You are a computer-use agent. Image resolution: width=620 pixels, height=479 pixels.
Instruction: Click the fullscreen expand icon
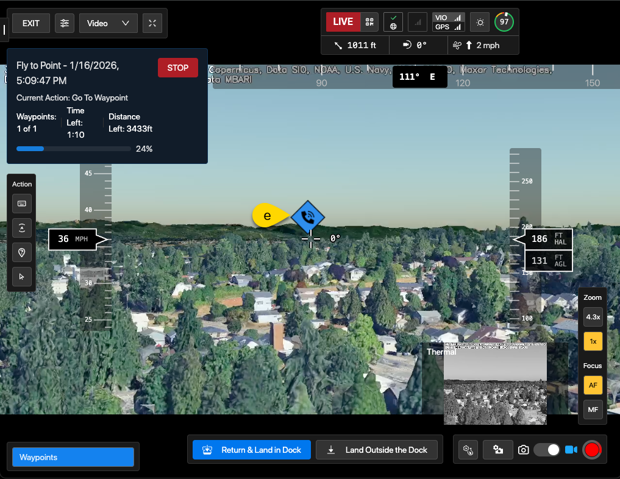coord(152,23)
